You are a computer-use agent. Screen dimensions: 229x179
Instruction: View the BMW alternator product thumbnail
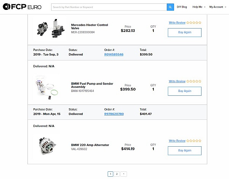pos(47,146)
